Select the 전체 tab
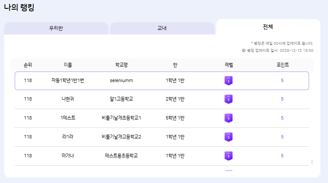 tap(268, 27)
